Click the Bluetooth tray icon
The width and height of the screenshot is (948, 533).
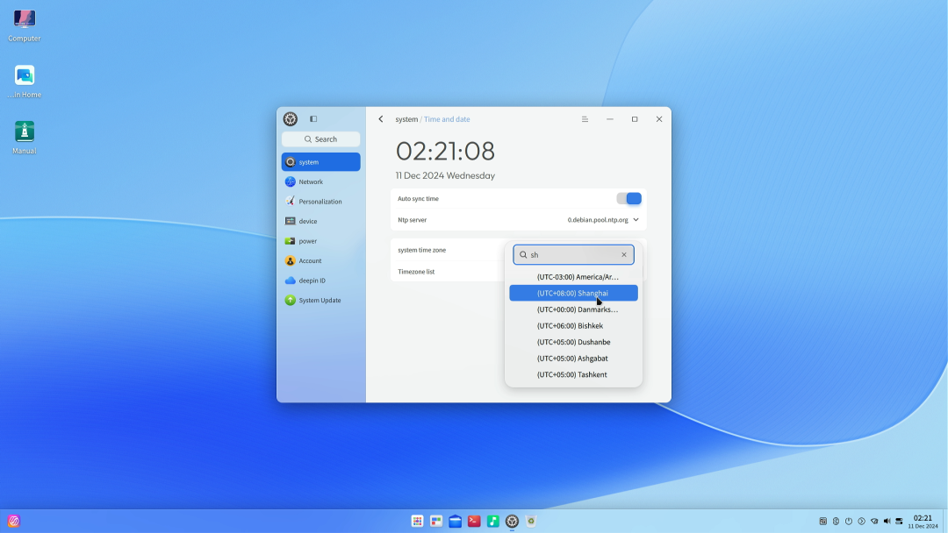pos(836,521)
